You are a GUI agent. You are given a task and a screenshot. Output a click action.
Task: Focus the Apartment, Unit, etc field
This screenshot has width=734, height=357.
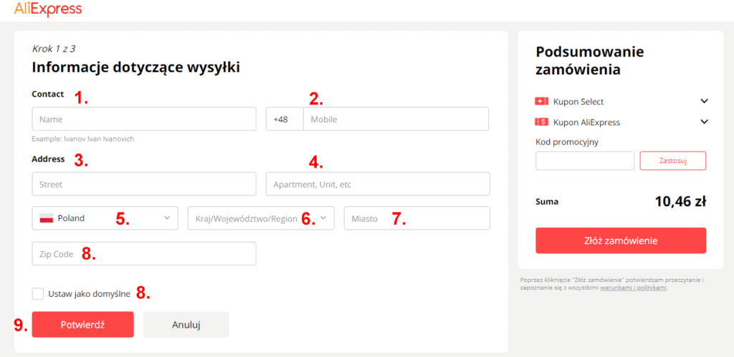click(x=378, y=184)
